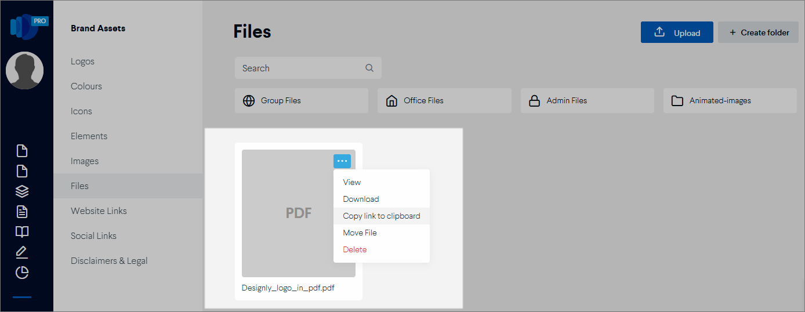Focus the Search input field
805x312 pixels.
click(x=308, y=68)
